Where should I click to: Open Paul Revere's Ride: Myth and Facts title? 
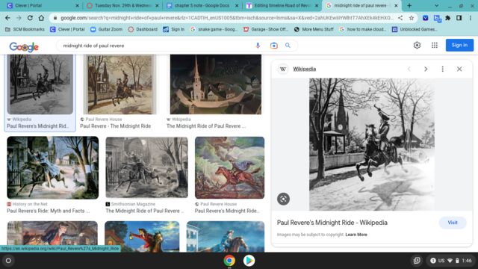tap(49, 211)
